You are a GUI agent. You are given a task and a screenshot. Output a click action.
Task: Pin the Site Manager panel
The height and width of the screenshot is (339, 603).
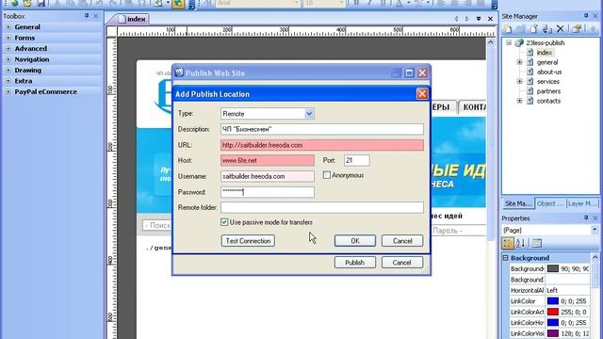click(x=586, y=16)
